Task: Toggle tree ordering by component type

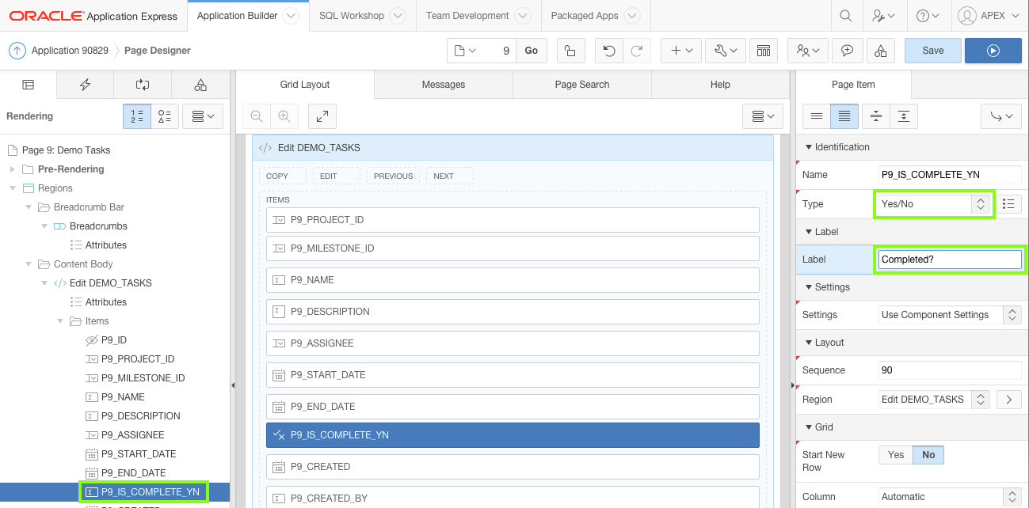Action: pos(164,116)
